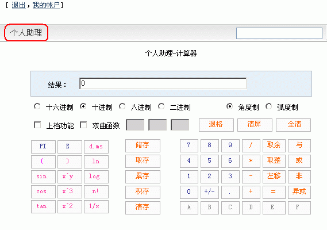
Task: Click the 异或 XOR operator button
Action: click(x=299, y=192)
